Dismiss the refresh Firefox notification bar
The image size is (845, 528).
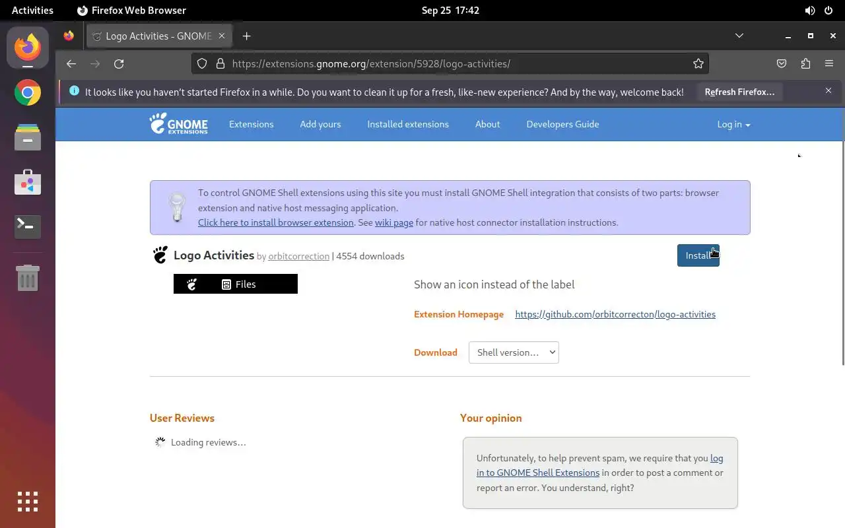pyautogui.click(x=828, y=90)
